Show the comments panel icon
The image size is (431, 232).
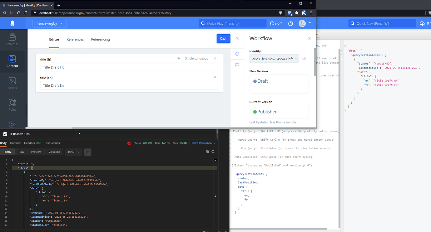[237, 65]
